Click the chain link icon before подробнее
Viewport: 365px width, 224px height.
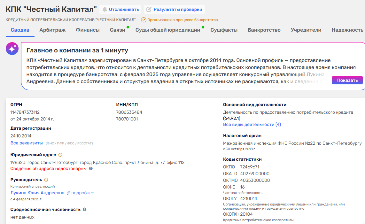(68, 193)
